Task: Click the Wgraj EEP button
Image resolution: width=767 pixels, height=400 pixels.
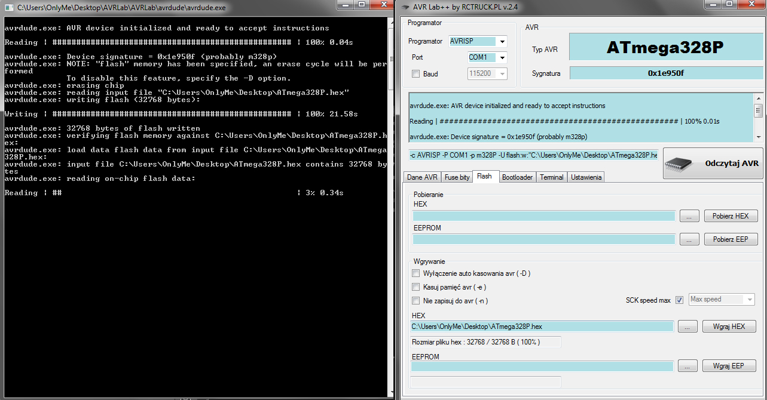Action: (730, 366)
